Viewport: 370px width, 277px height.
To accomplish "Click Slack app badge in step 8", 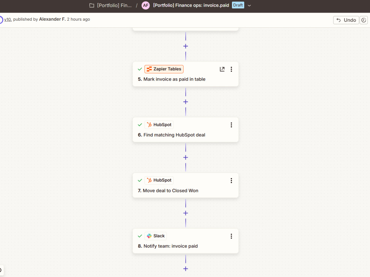I will tap(156, 236).
